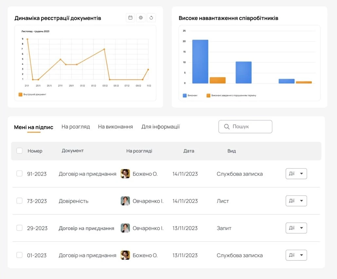
Task: Select the Мені на підпис tab
Action: coord(33,127)
